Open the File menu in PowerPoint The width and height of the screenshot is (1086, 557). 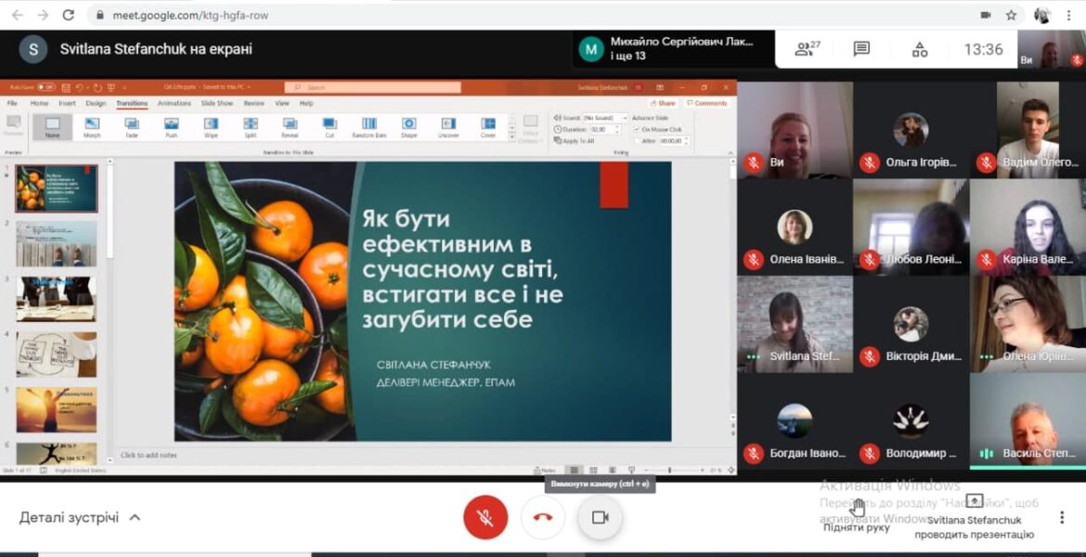[x=12, y=103]
